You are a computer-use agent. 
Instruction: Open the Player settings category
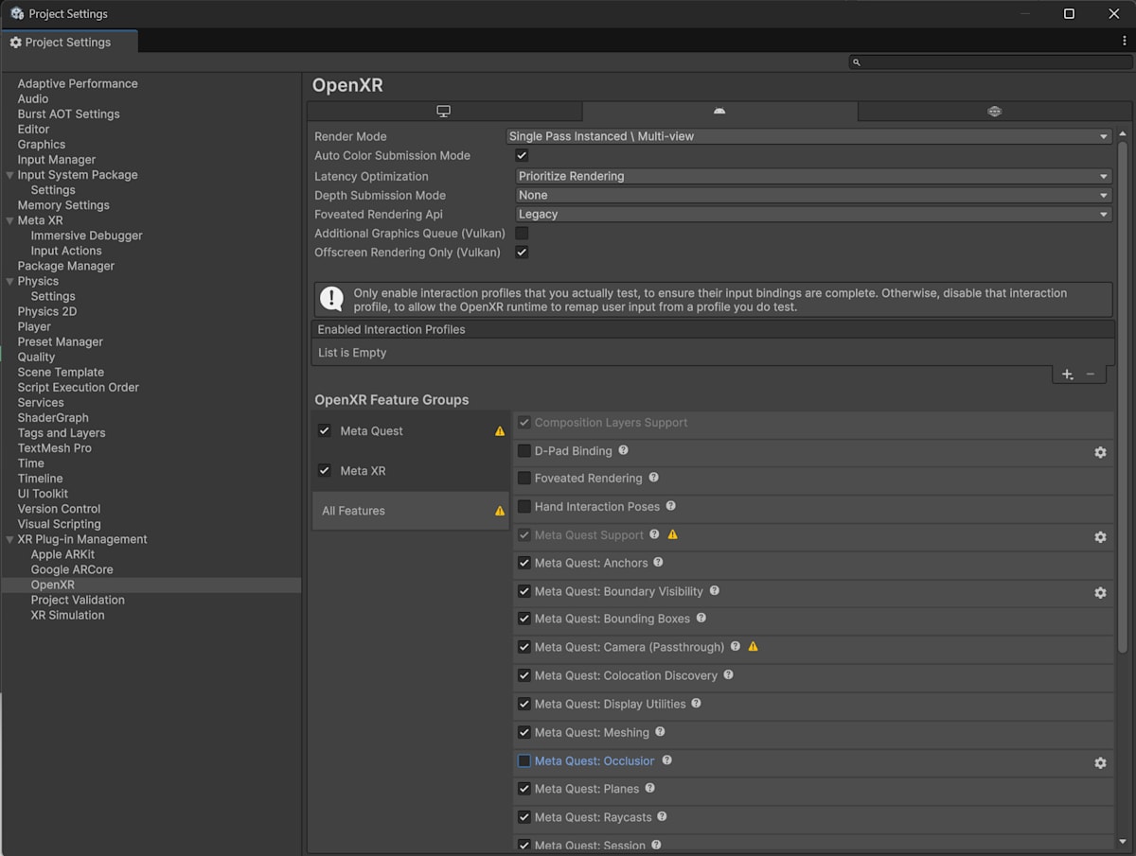34,326
